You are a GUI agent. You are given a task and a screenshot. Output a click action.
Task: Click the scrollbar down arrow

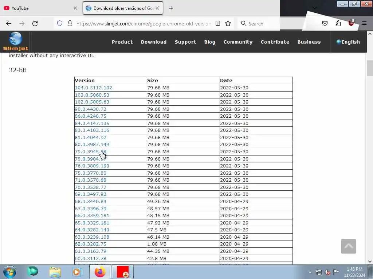click(x=370, y=261)
